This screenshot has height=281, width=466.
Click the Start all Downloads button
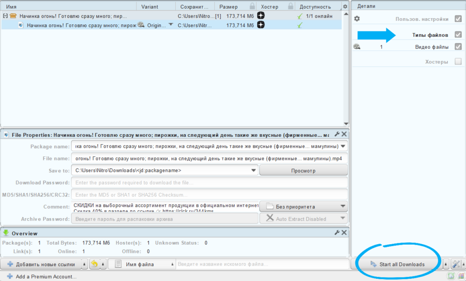click(397, 264)
